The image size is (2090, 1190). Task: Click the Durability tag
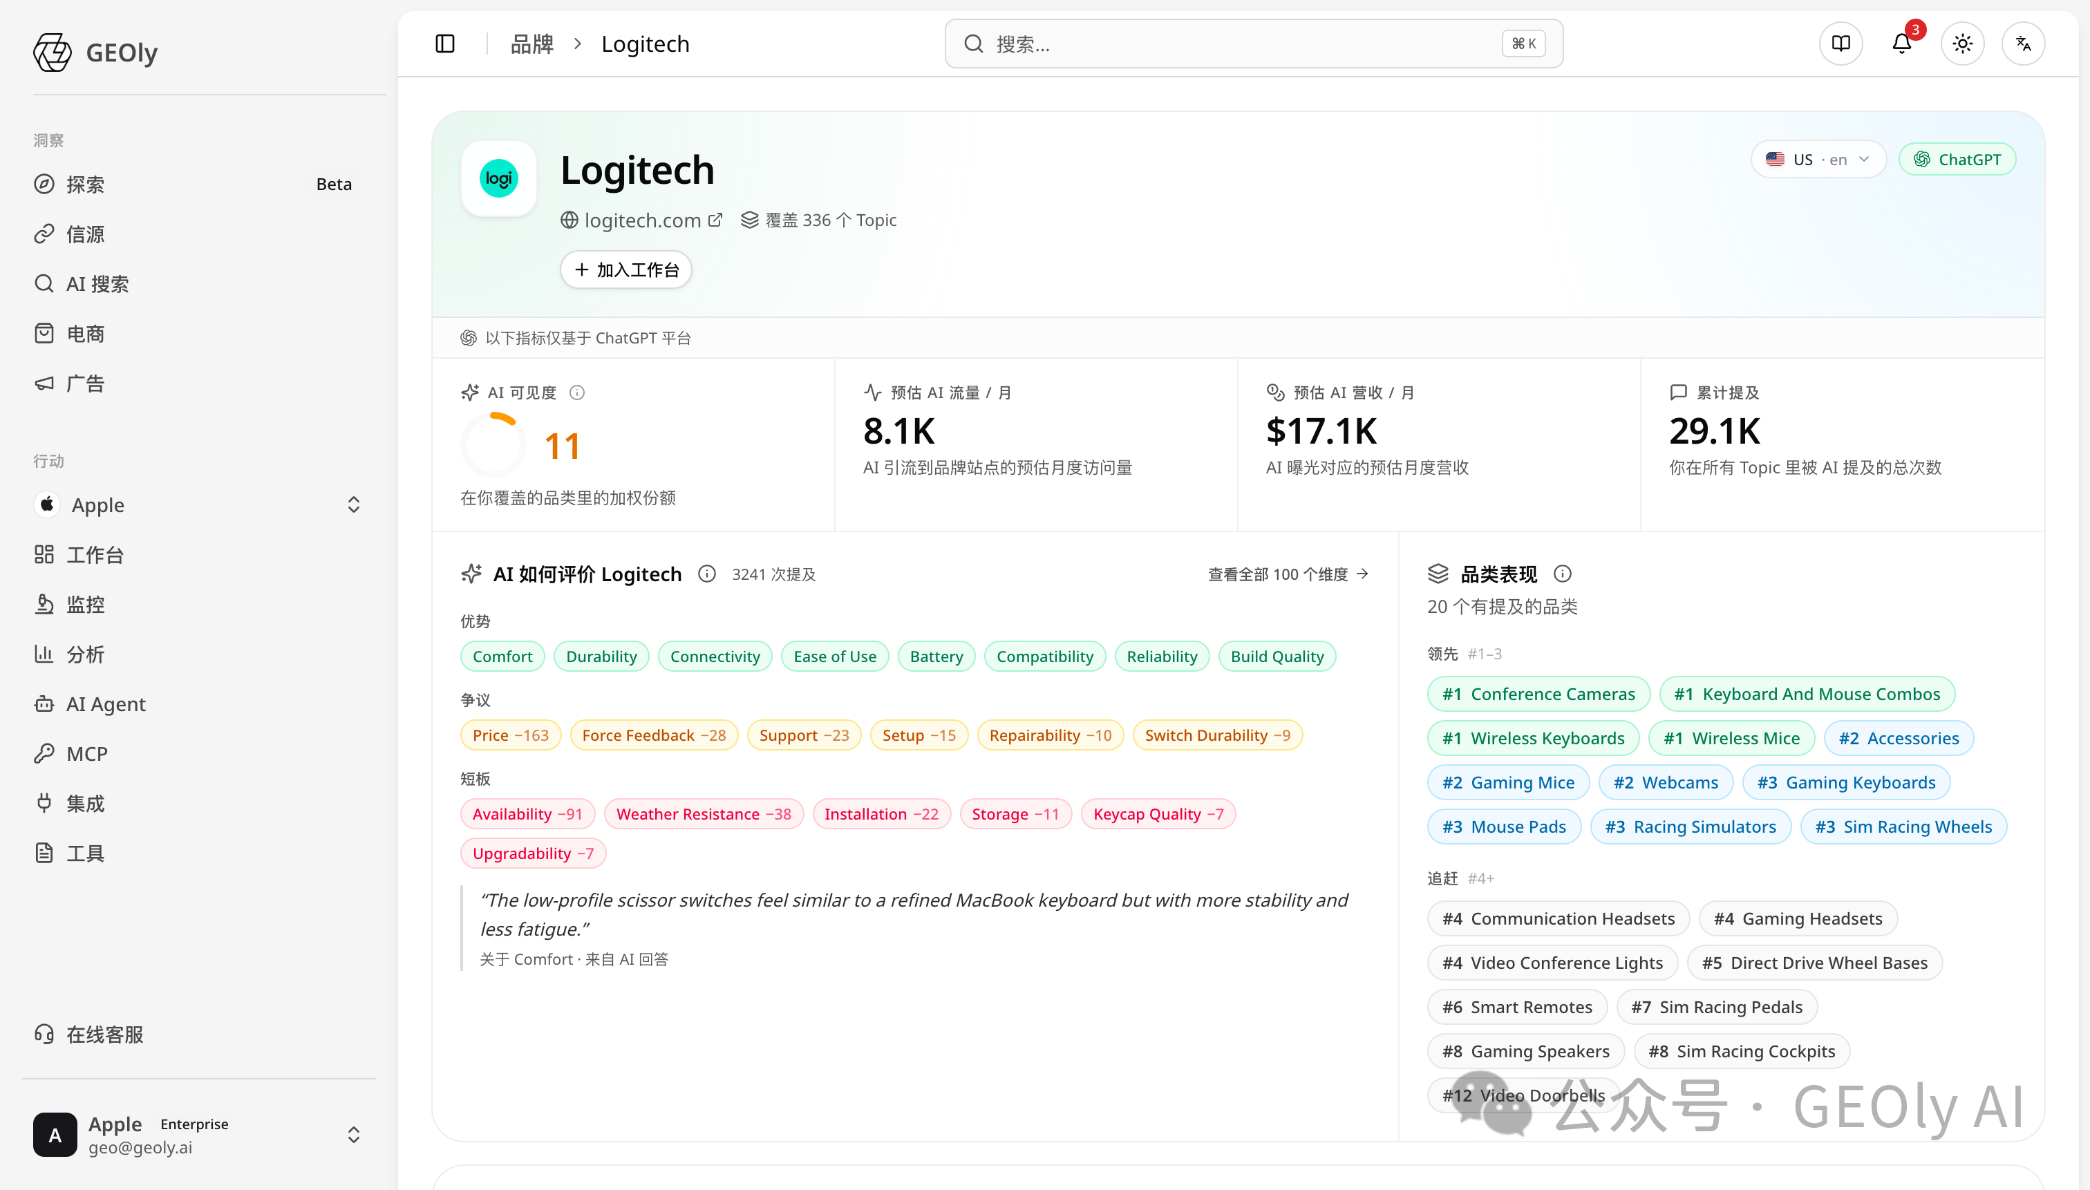pyautogui.click(x=601, y=657)
